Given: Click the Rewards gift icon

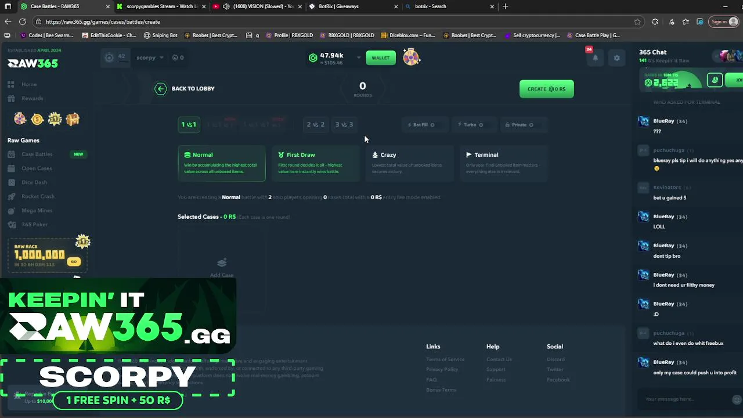Looking at the screenshot, I should pos(11,98).
